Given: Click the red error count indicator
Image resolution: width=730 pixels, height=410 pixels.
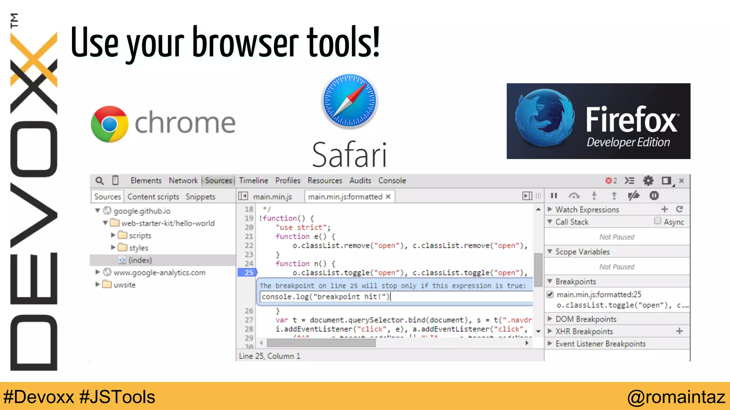Looking at the screenshot, I should 611,181.
